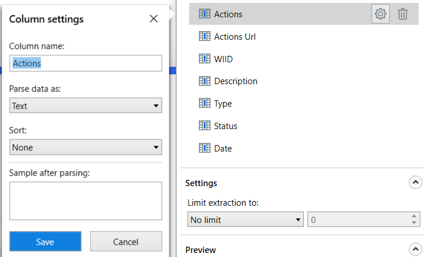Click the column icon beside Date
Image resolution: width=425 pixels, height=257 pixels.
[x=204, y=148]
